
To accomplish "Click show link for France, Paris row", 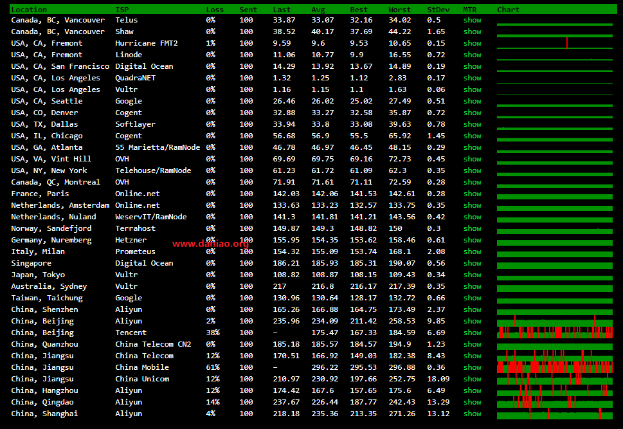I will tap(472, 194).
